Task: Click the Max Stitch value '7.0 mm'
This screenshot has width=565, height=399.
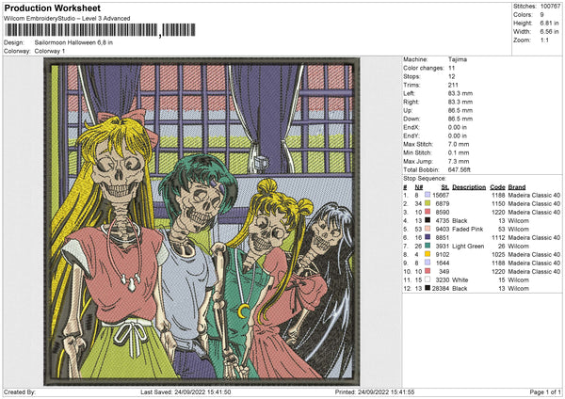Action: click(459, 144)
